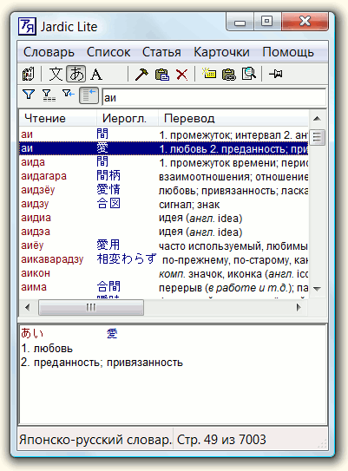
Task: Click the funnel with dotted lines icon
Action: [49, 95]
